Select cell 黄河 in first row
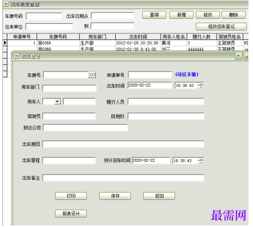253x227 pixels. pos(174,43)
